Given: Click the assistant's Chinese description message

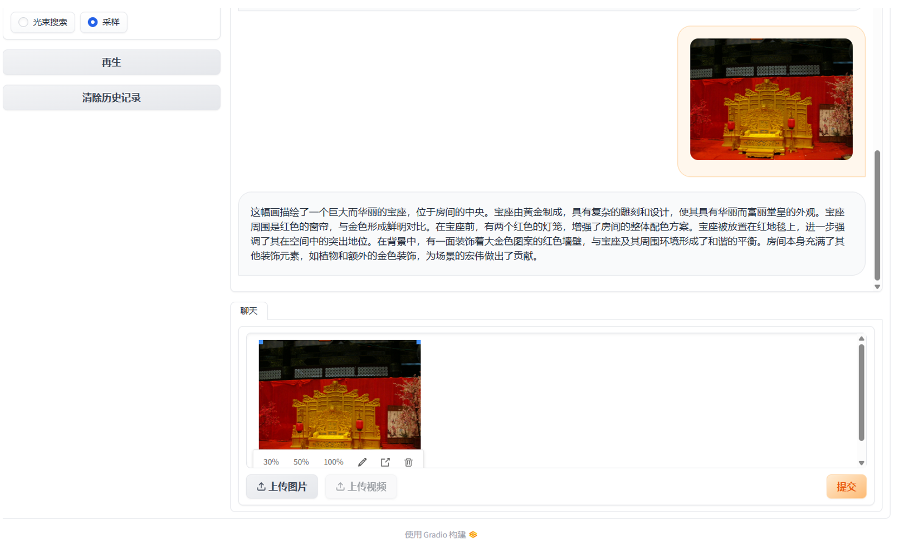Looking at the screenshot, I should coord(551,234).
